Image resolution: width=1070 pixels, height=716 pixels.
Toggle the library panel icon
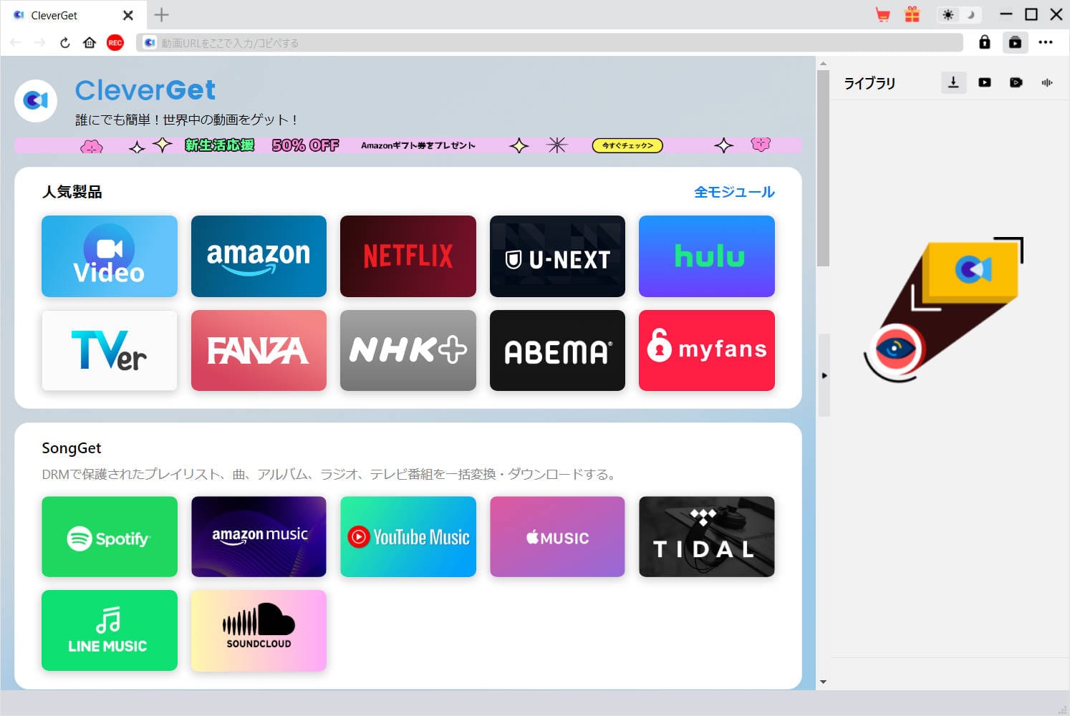tap(1015, 42)
